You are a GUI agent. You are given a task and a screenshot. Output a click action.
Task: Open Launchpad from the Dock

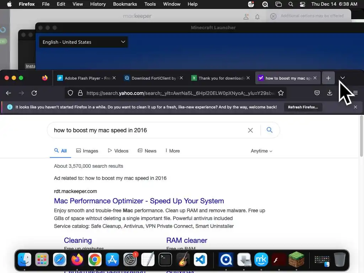pyautogui.click(x=42, y=259)
